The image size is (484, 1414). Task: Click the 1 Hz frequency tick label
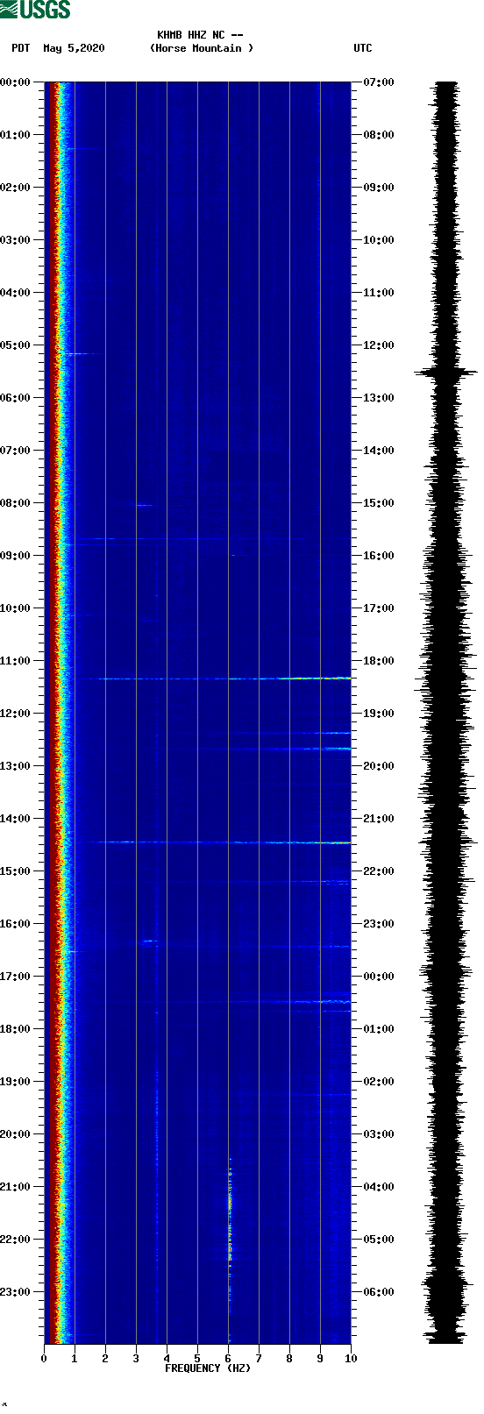pos(75,1359)
